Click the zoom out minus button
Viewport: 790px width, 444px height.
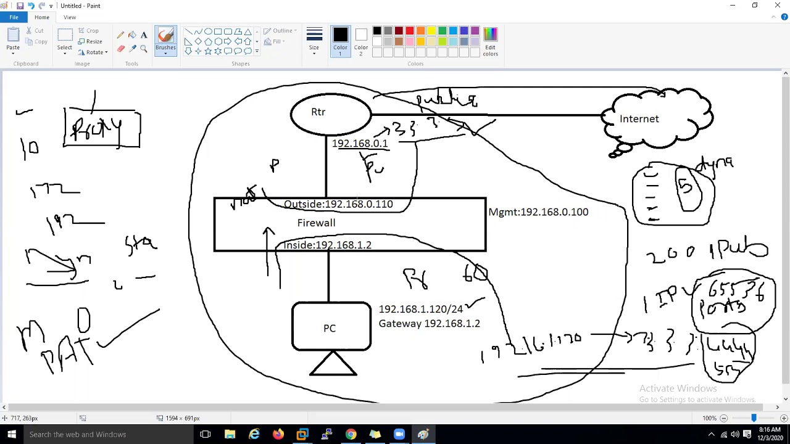coord(724,418)
